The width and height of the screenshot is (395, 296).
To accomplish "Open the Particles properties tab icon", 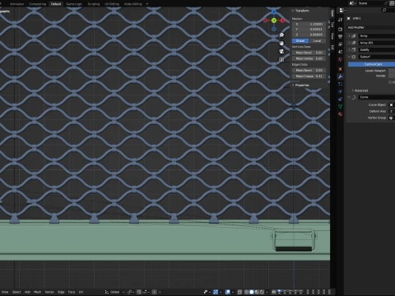I will pos(341,84).
